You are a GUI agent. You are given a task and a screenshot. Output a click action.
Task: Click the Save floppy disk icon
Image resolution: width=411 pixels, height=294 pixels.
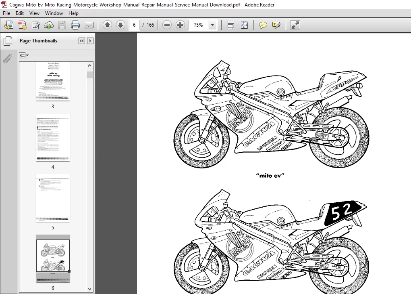click(62, 25)
